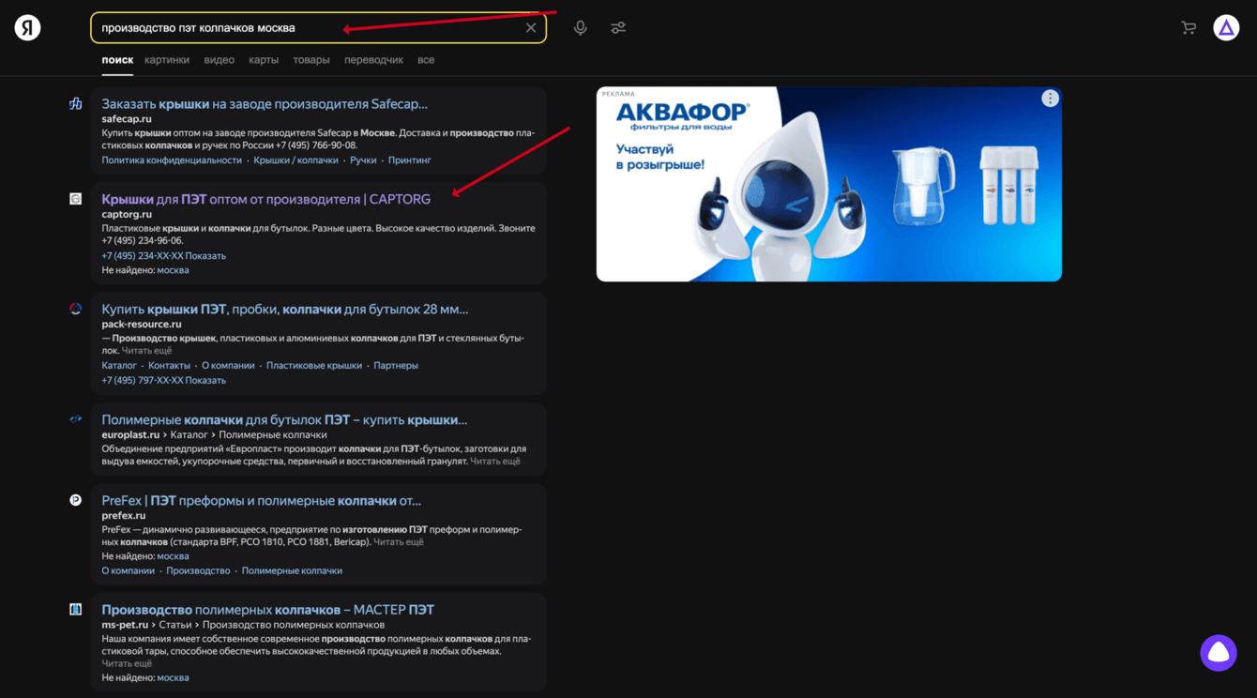Open search settings sliders icon
The image size is (1257, 698).
(618, 28)
